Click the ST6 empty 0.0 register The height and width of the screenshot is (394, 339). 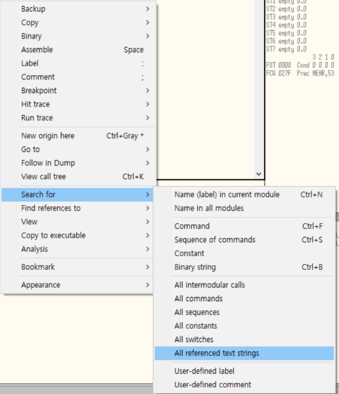pyautogui.click(x=286, y=41)
